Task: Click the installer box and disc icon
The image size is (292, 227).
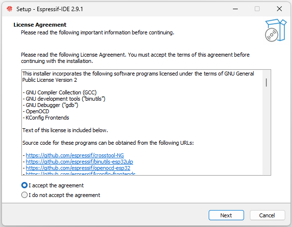Action: tap(276, 30)
